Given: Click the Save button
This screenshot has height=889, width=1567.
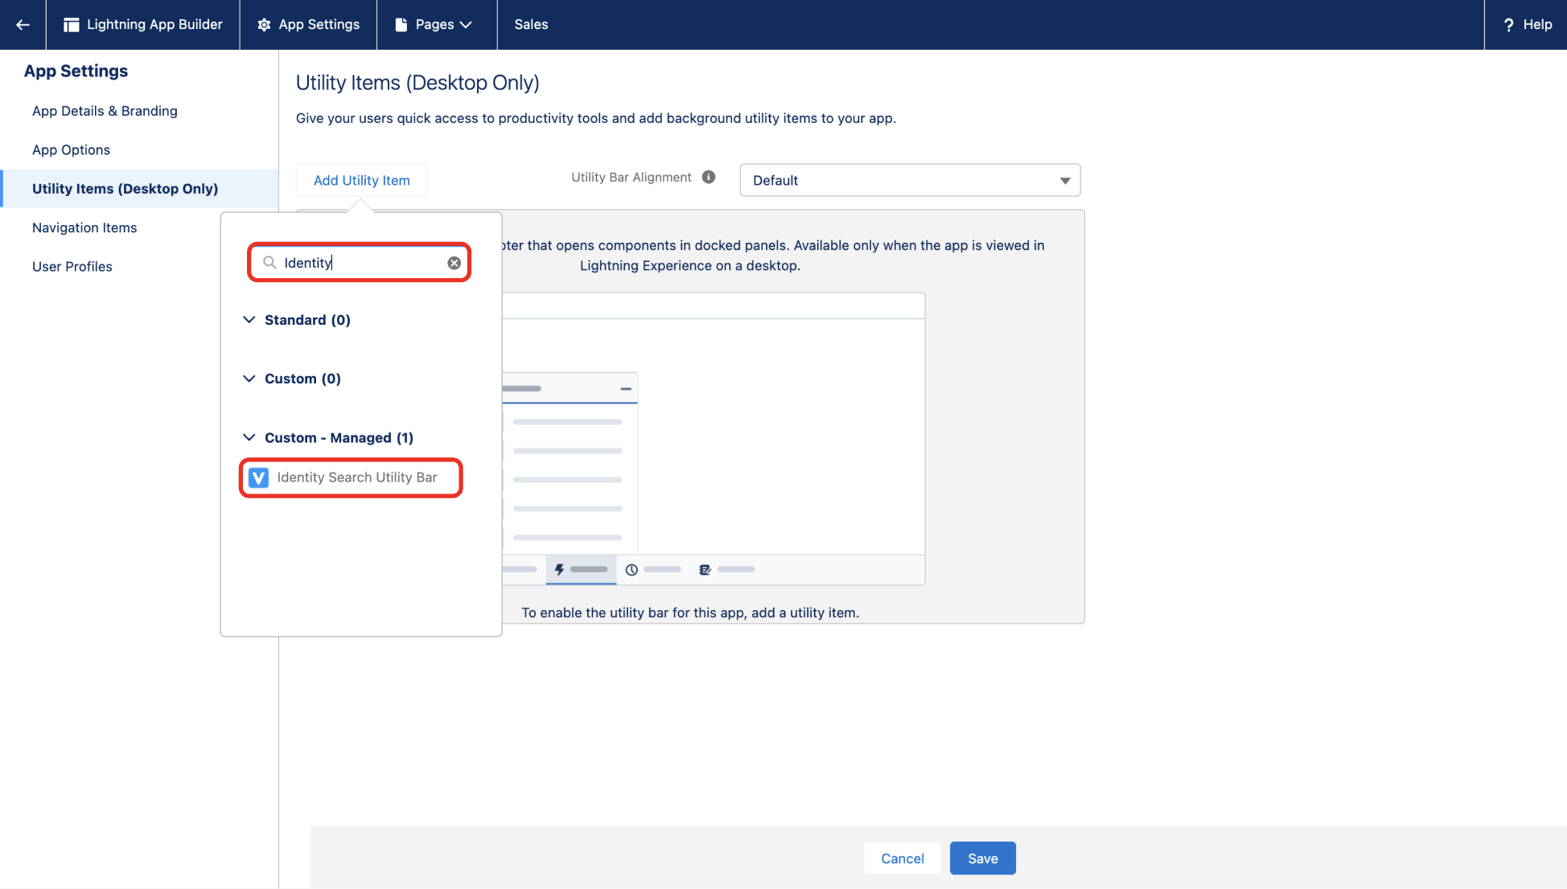Looking at the screenshot, I should pyautogui.click(x=983, y=858).
